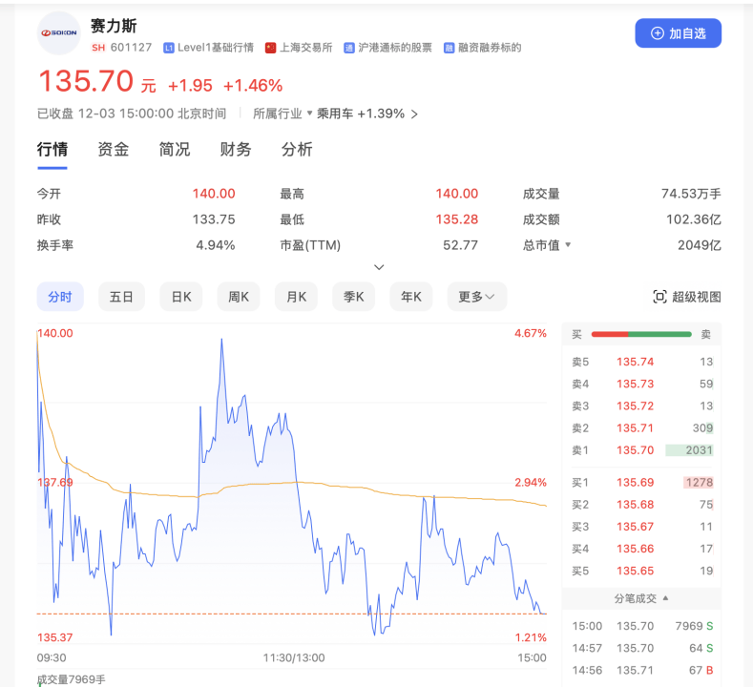Click the blue L1 Level1 badge icon
This screenshot has width=753, height=687.
click(x=169, y=48)
